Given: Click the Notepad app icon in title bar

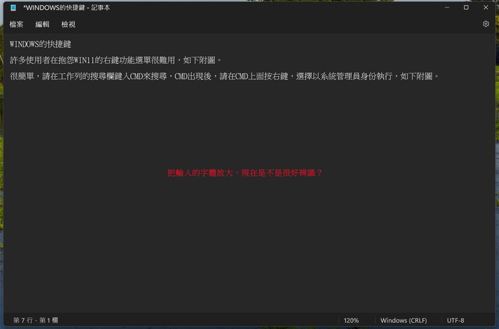Looking at the screenshot, I should pyautogui.click(x=13, y=8).
